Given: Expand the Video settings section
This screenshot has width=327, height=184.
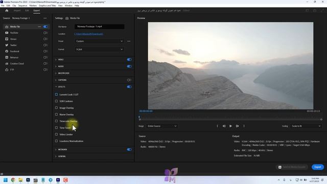Looking at the screenshot, I should tap(61, 60).
